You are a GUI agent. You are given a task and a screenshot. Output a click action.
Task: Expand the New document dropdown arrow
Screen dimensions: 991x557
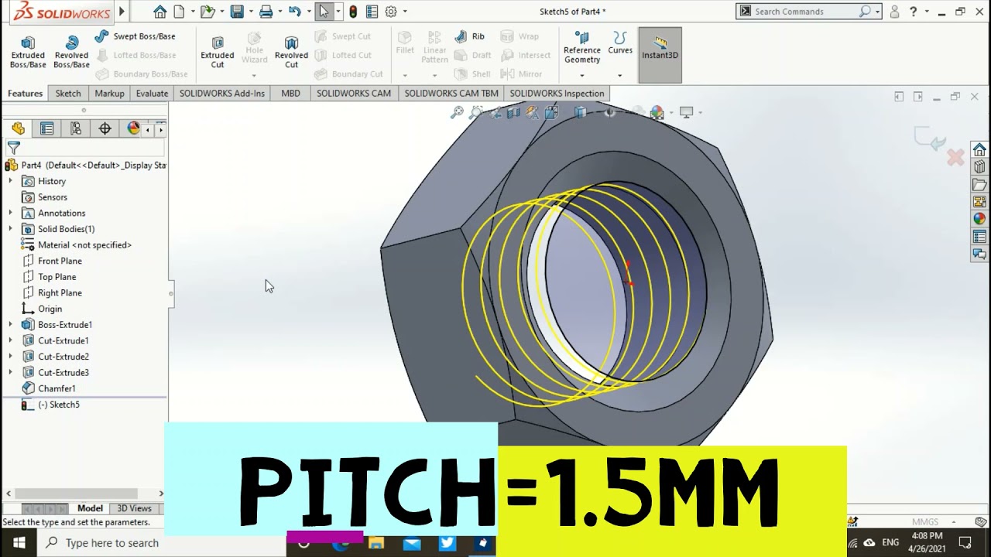(x=191, y=12)
